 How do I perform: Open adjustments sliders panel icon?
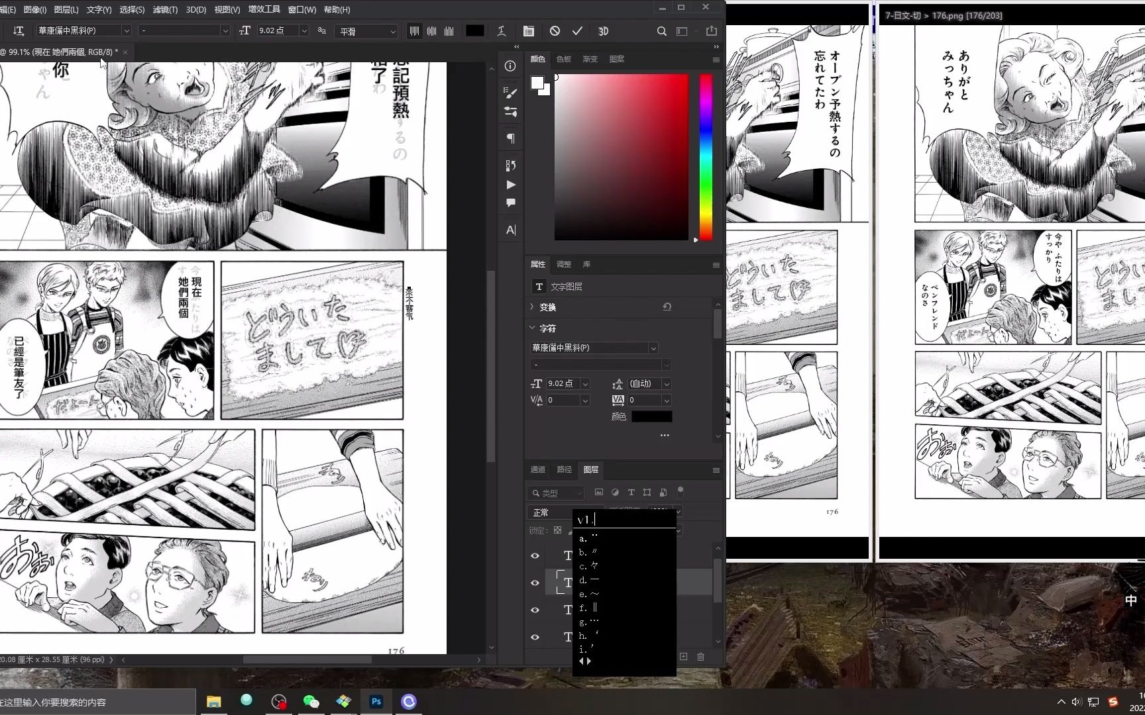click(510, 112)
